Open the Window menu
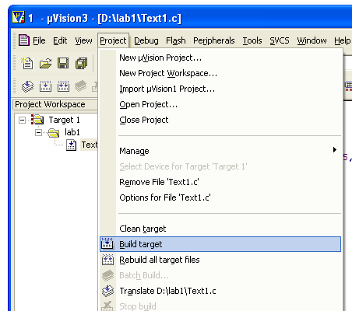Viewport: 352px width, 311px height. pos(312,40)
